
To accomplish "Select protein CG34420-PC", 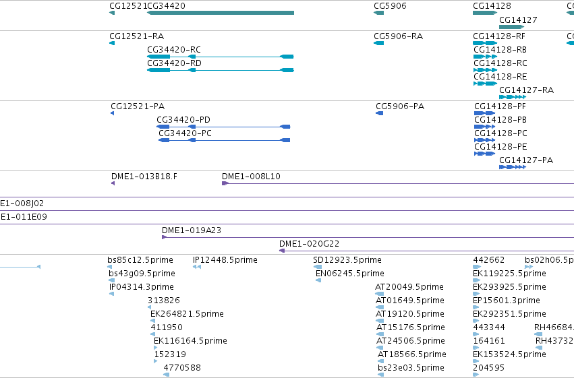I will [x=224, y=140].
